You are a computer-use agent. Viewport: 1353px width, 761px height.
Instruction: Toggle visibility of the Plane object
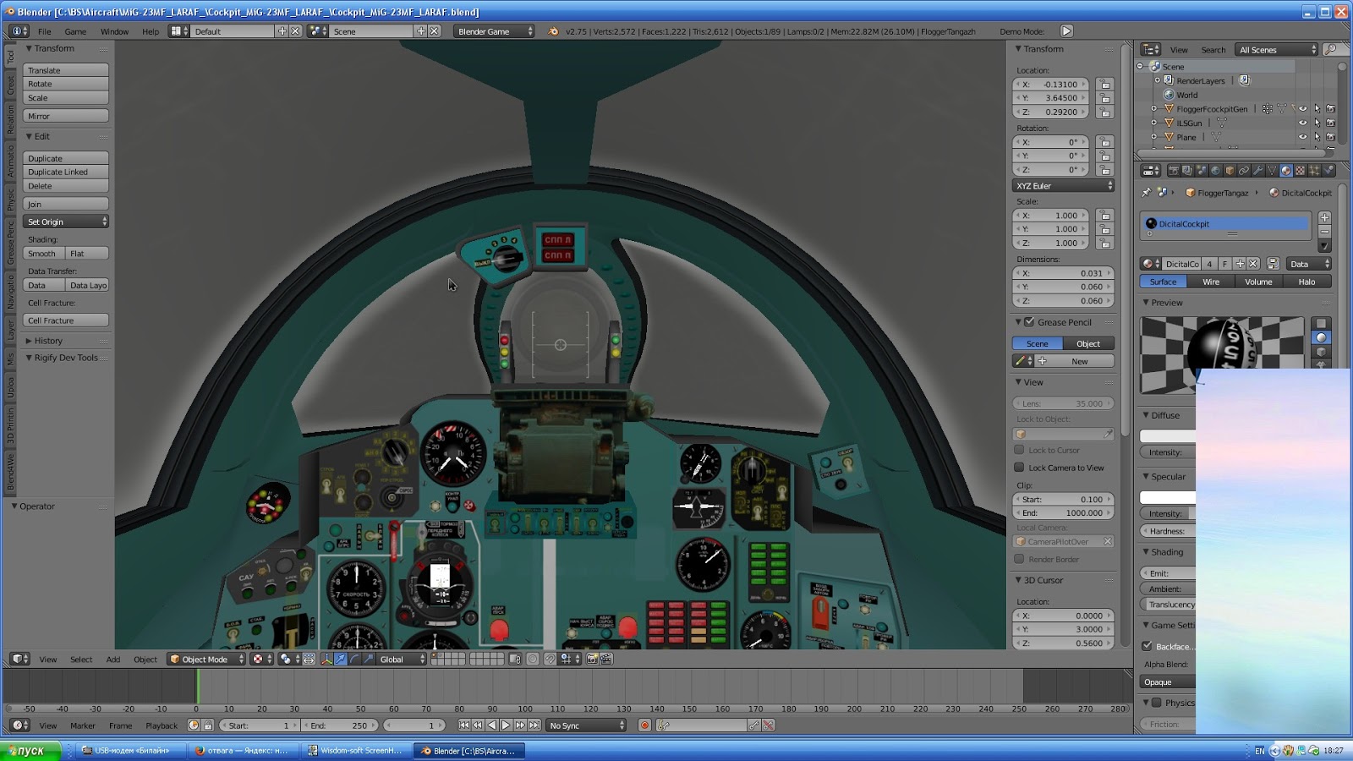pos(1303,137)
